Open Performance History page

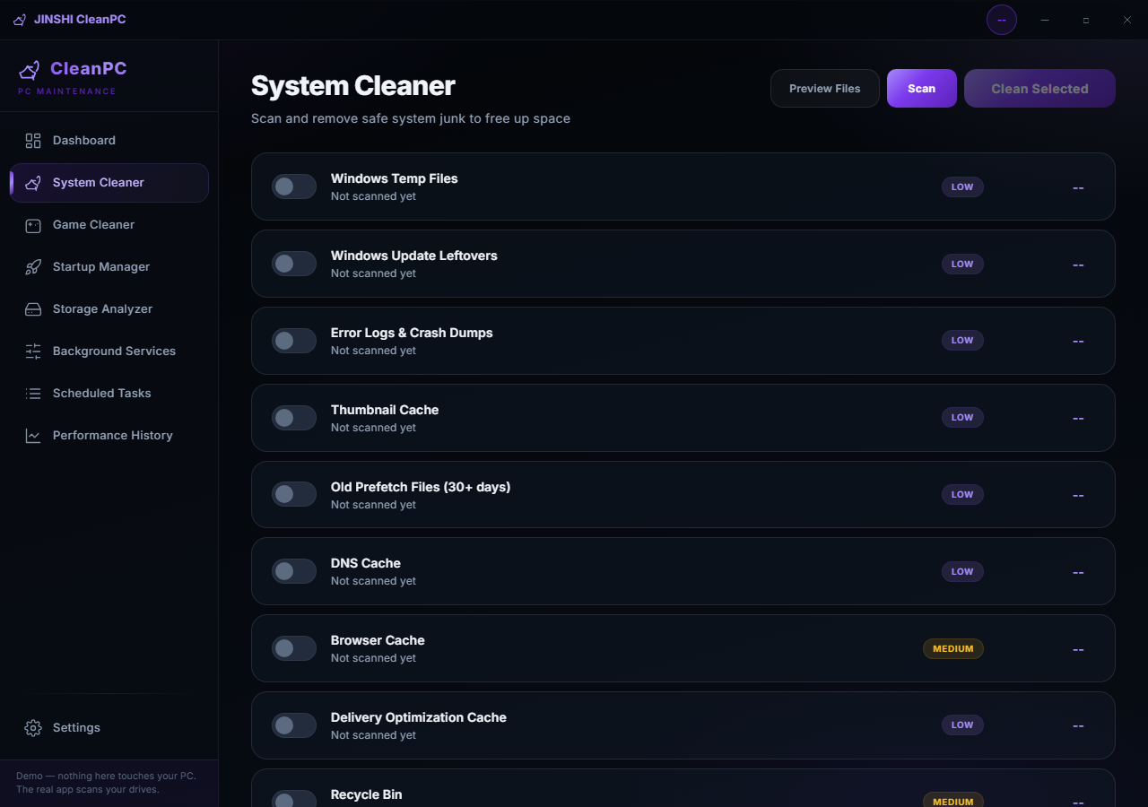click(109, 436)
